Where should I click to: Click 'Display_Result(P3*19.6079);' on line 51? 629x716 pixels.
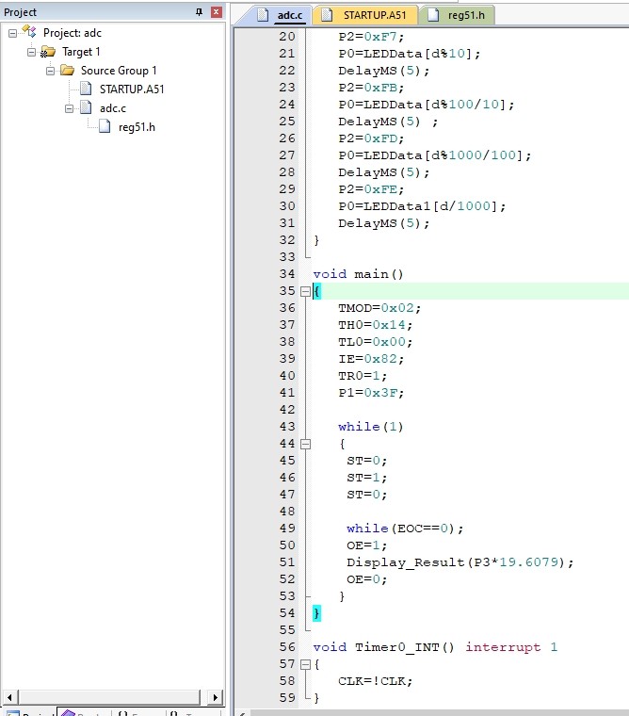point(460,562)
